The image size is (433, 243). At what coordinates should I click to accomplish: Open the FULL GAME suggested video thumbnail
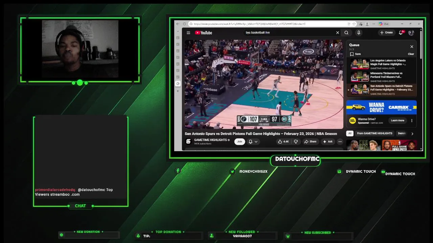point(400,145)
